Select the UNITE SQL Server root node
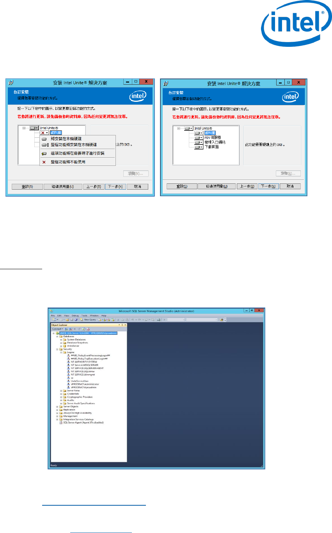This screenshot has width=332, height=533. (x=88, y=333)
